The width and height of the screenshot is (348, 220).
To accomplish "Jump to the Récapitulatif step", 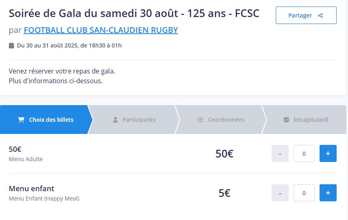I will (306, 119).
